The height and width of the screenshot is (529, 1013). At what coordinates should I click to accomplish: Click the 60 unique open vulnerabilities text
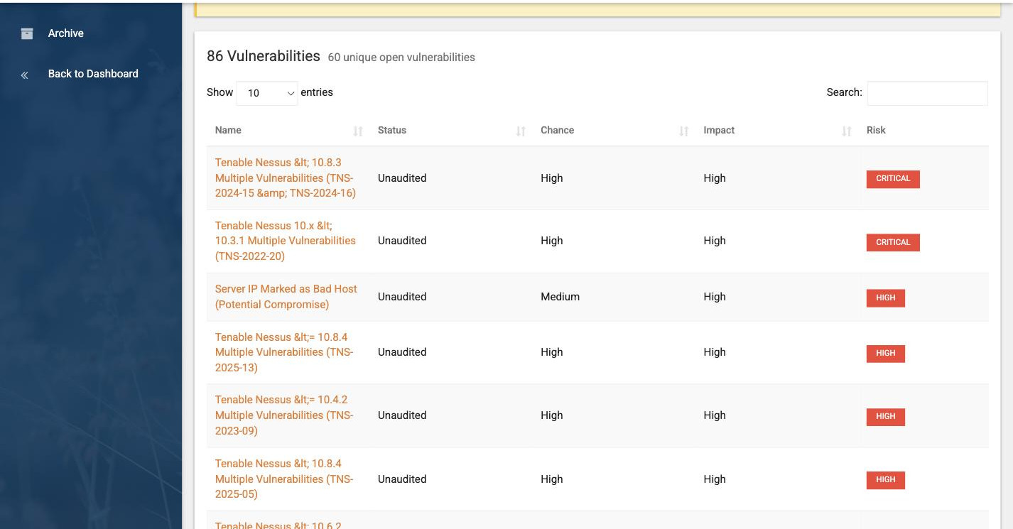[x=401, y=58]
